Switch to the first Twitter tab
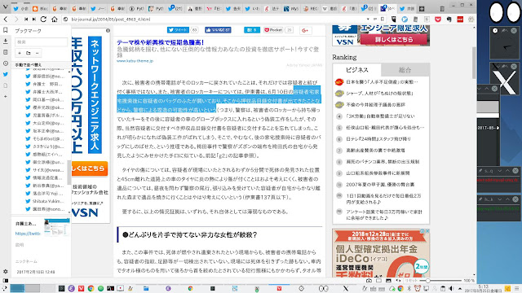This screenshot has height=293, width=522. (x=21, y=9)
